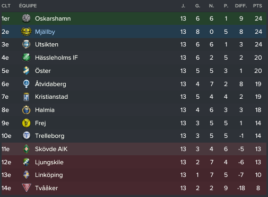This screenshot has height=197, width=268.
Task: Select the Kristianstad club crest
Action: tap(26, 97)
